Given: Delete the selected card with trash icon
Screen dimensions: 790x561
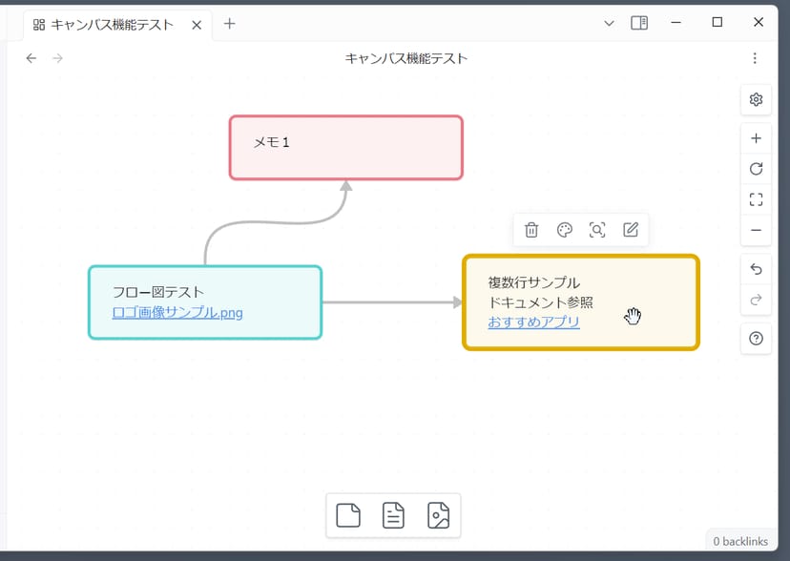Looking at the screenshot, I should point(532,230).
